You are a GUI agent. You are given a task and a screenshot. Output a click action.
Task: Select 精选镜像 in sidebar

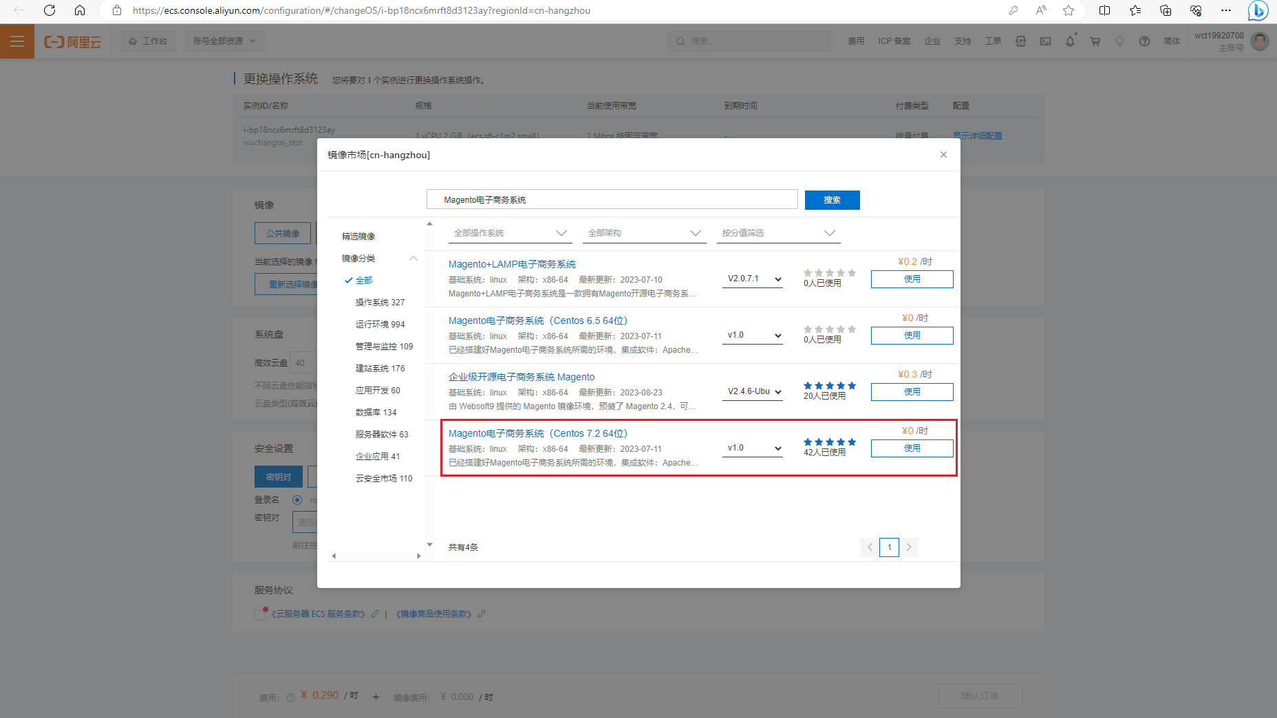(358, 237)
